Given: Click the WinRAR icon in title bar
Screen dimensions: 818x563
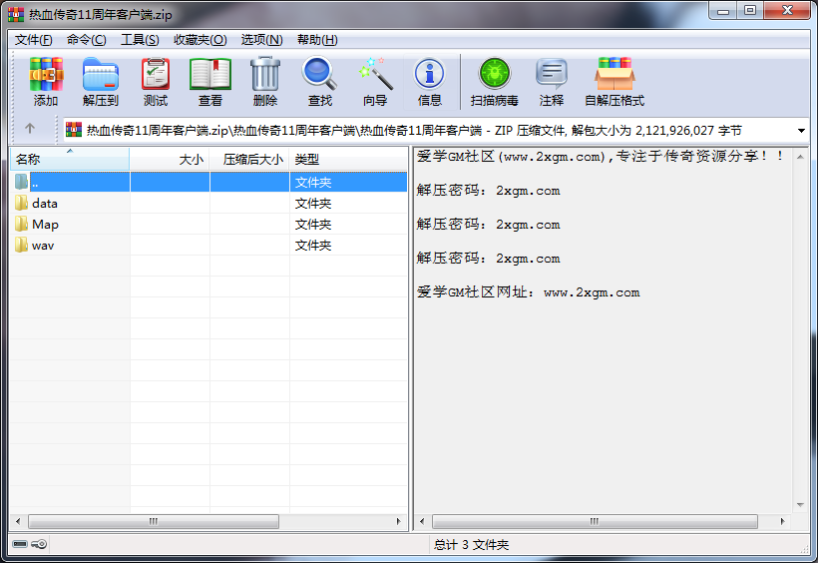Looking at the screenshot, I should 16,14.
